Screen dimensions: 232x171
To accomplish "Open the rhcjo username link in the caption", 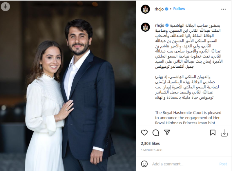I will click(x=160, y=25).
